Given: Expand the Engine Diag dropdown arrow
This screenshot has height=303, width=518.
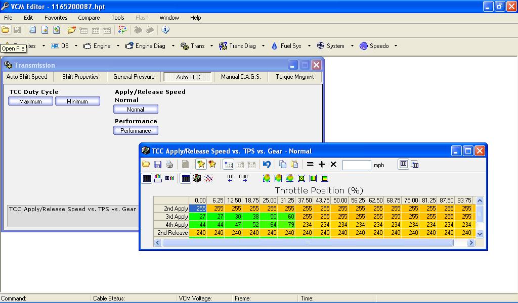Looking at the screenshot, I should click(x=173, y=46).
